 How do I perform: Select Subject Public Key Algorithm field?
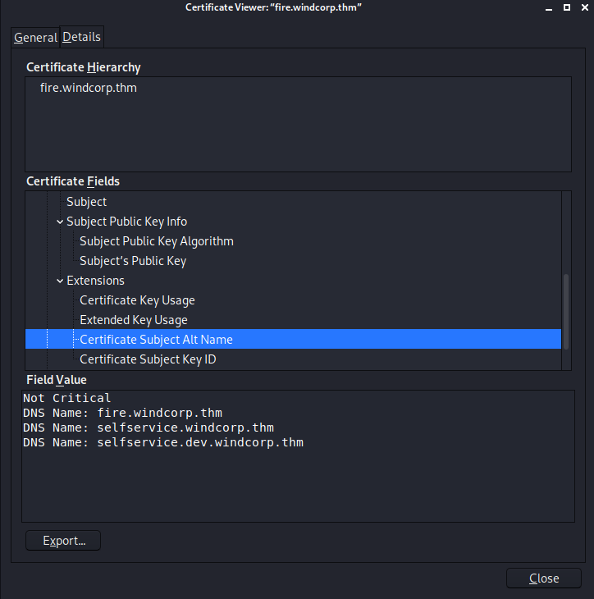pos(156,241)
